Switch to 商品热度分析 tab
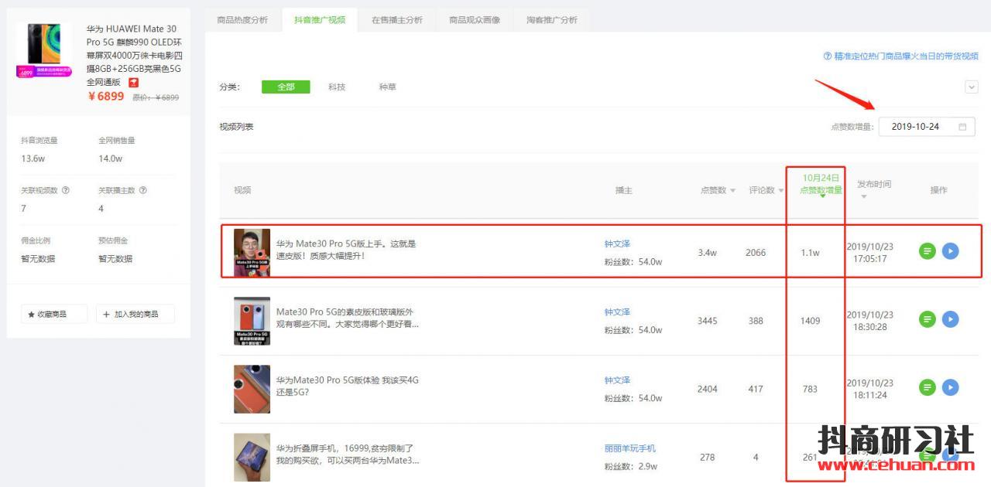 (x=242, y=20)
